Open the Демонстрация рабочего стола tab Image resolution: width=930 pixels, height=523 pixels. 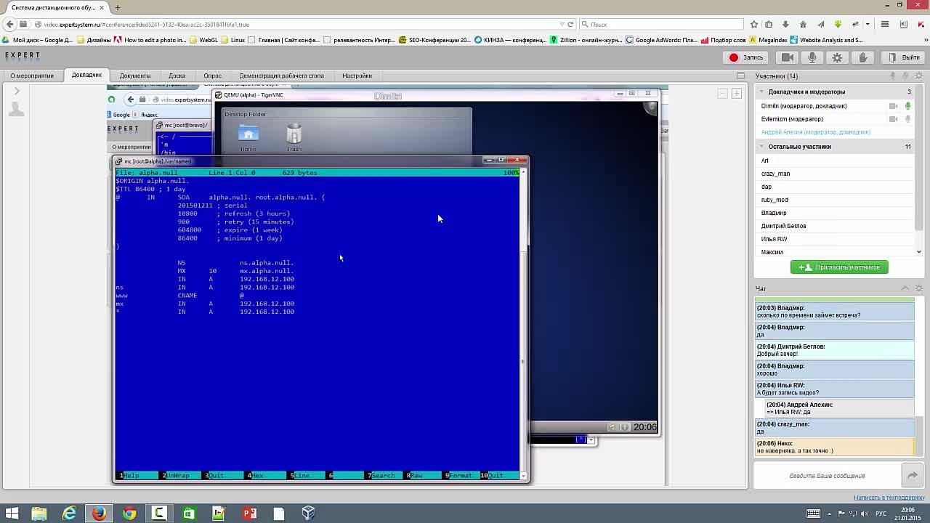click(x=282, y=76)
